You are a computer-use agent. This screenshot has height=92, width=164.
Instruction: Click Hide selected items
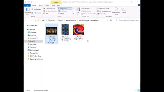point(116,11)
